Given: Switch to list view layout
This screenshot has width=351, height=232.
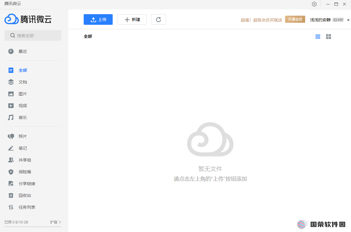Looking at the screenshot, I should point(318,37).
